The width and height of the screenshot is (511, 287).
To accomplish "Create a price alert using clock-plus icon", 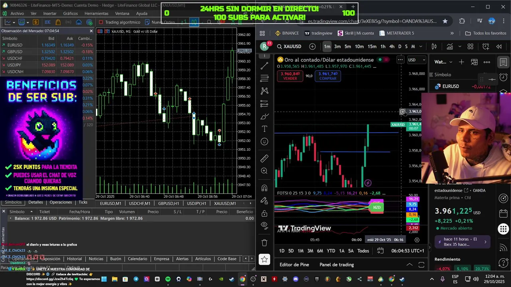I will pos(486,47).
